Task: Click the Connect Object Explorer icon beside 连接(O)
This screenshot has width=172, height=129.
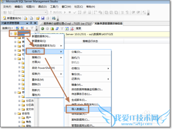Action: (x=17, y=28)
